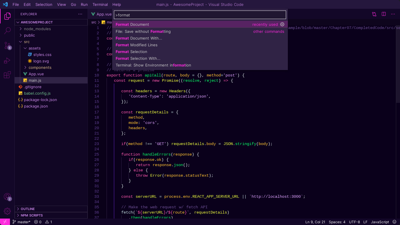Expand the components folder
The height and width of the screenshot is (225, 400).
51,67
